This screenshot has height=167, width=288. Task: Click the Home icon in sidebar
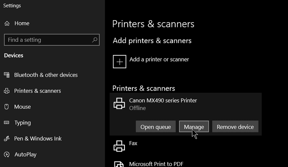pyautogui.click(x=7, y=23)
